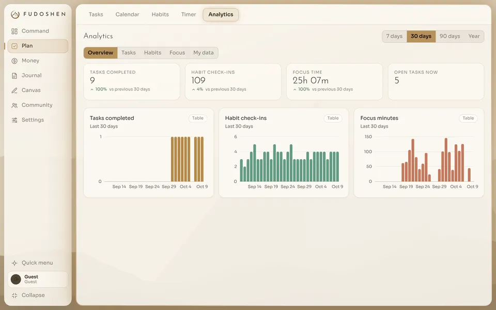The image size is (496, 310).
Task: Click the Habit Check-ins value 109
Action: click(198, 81)
